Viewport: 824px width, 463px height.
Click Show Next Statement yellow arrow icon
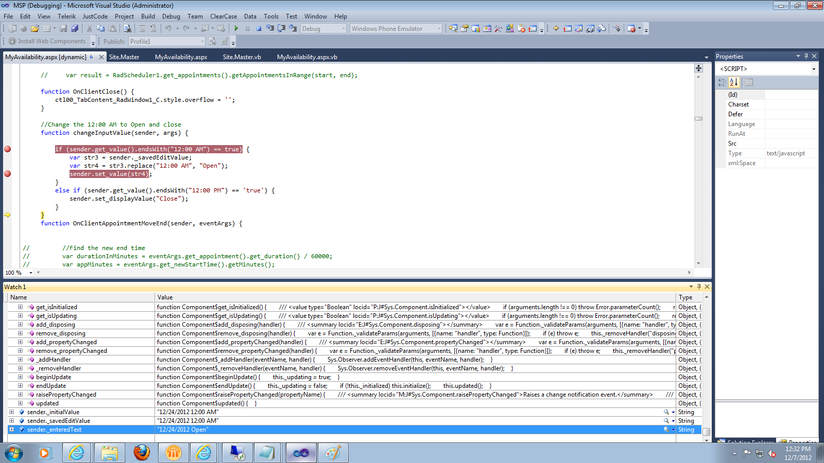[x=556, y=29]
